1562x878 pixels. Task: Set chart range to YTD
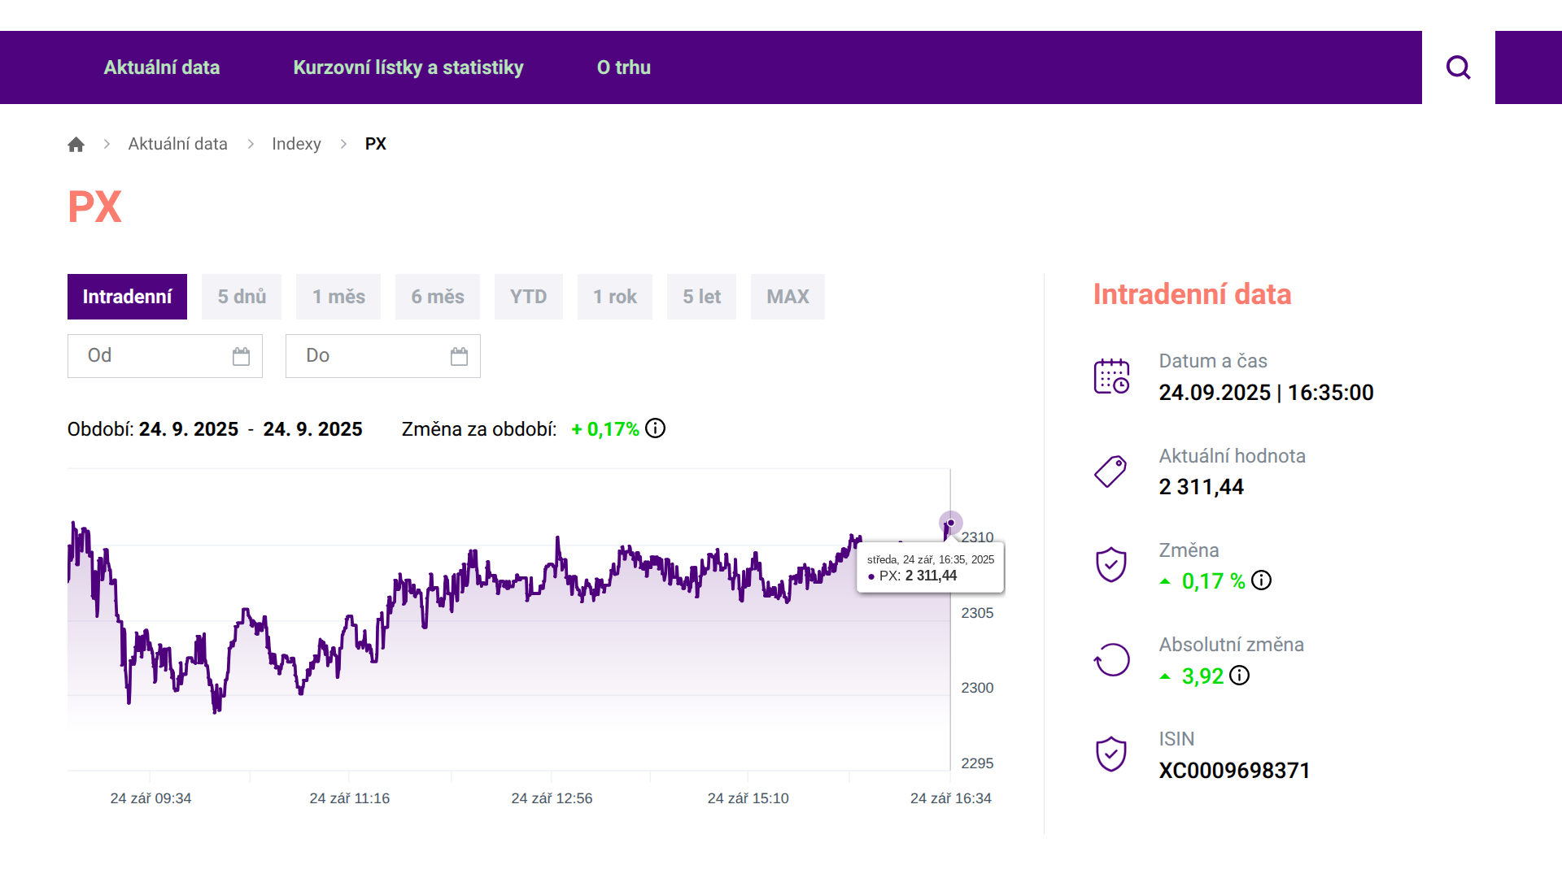click(529, 297)
